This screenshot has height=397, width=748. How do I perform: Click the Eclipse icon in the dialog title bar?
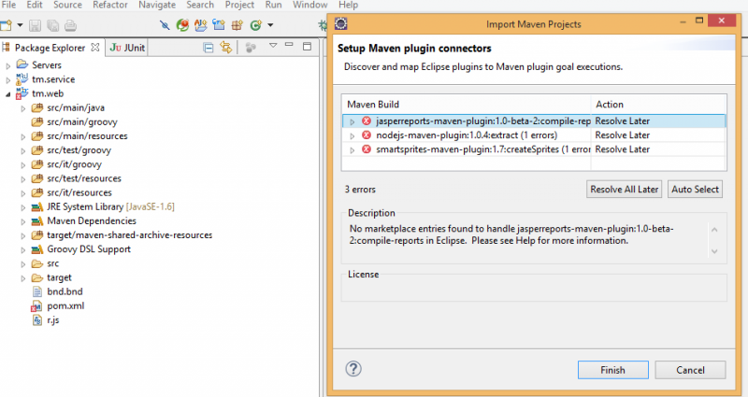tap(341, 24)
